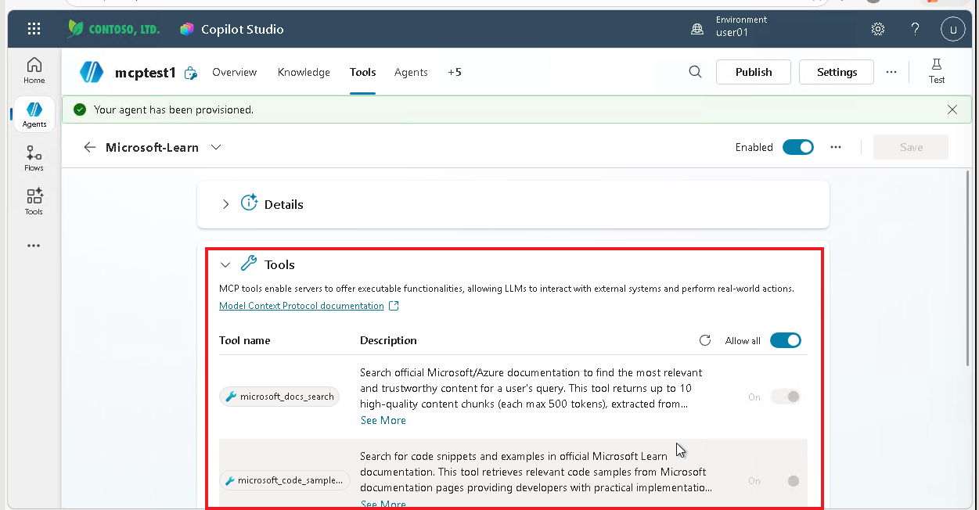Click the Tool name column header
The image size is (979, 510).
[245, 340]
